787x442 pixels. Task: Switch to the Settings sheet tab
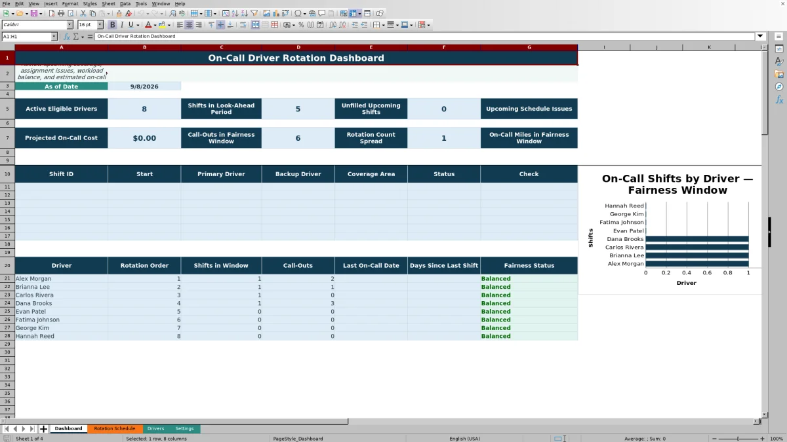[x=184, y=429]
